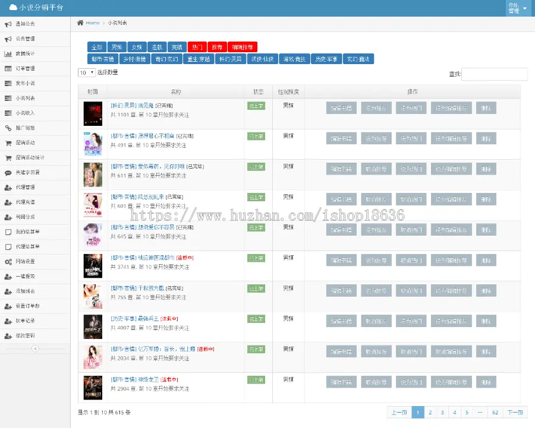
Task: Click the megaphone icon beside 通知公告
Action: tap(8, 24)
